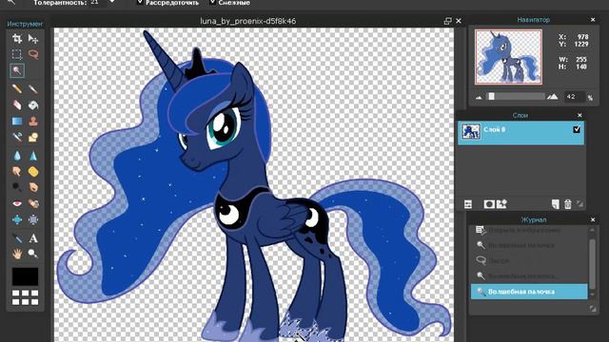Image resolution: width=609 pixels, height=342 pixels.
Task: Select the Red Eye reduction tool
Action: [x=17, y=203]
